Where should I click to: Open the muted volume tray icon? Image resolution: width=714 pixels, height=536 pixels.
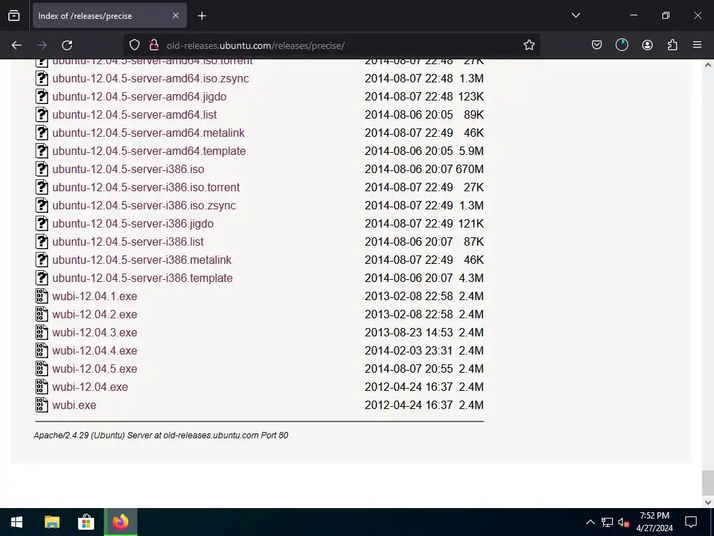624,522
